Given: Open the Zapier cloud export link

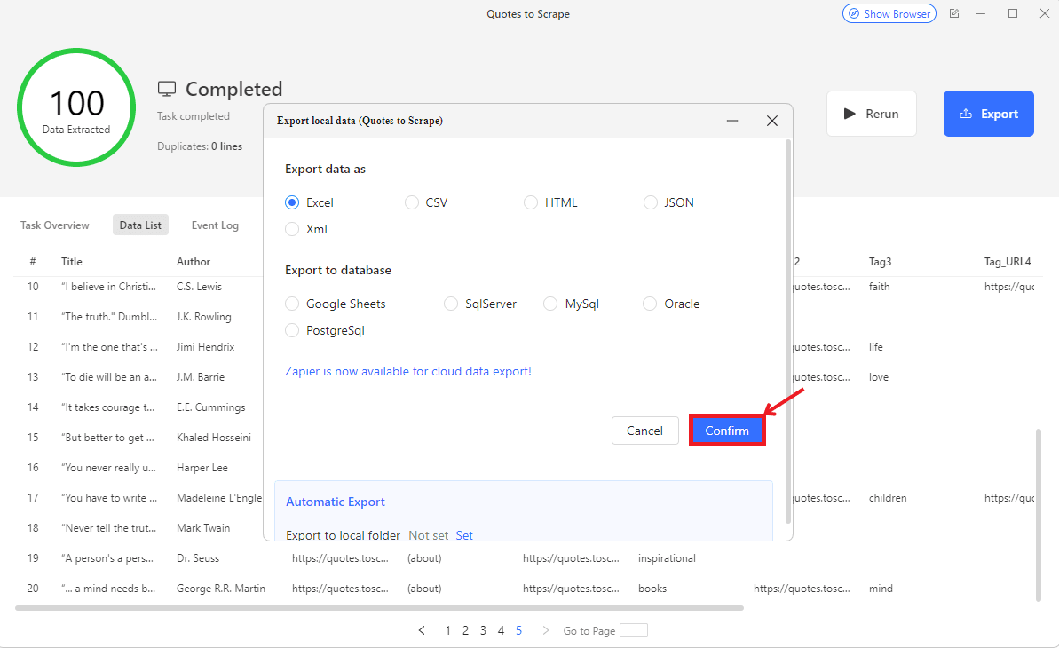Looking at the screenshot, I should point(408,371).
